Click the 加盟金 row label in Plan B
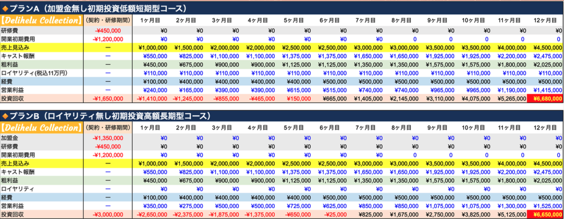564x219 pixels. (x=10, y=138)
